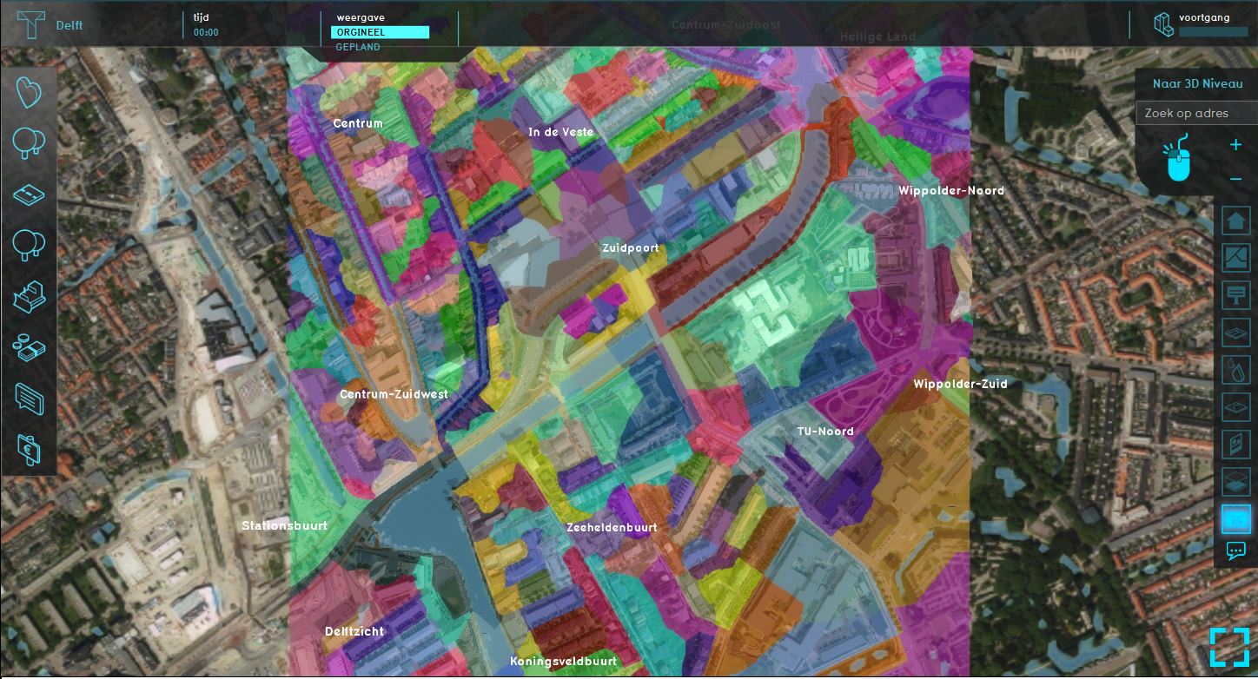Click the road segment icon in left toolbar
This screenshot has height=679, width=1258.
(29, 194)
